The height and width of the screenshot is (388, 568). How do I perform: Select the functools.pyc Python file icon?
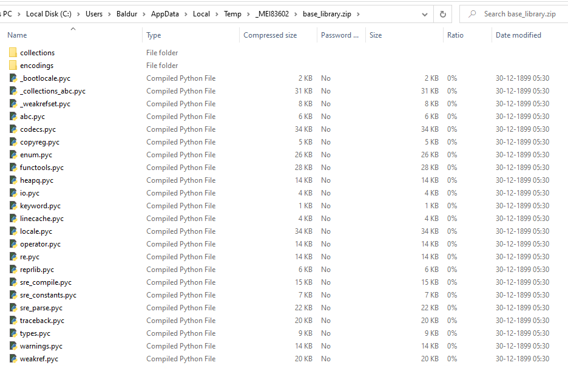pos(13,168)
